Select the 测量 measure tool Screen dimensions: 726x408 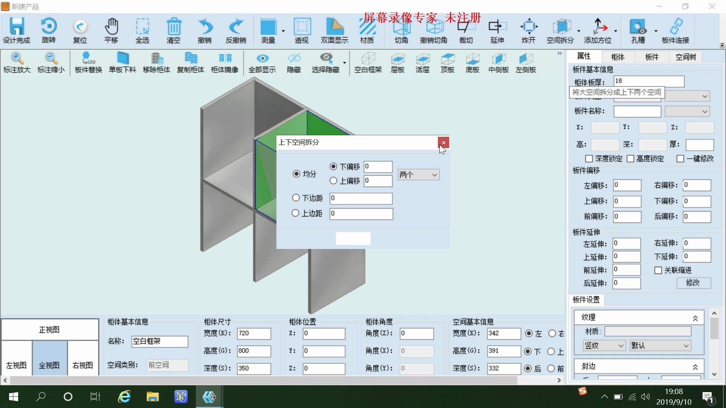pos(269,30)
